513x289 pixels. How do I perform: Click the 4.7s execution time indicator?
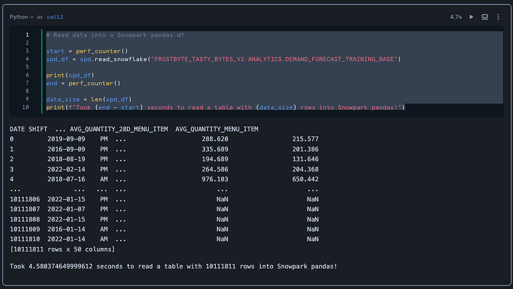pyautogui.click(x=456, y=17)
